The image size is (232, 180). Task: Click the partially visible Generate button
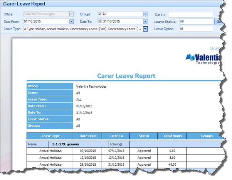point(219,22)
